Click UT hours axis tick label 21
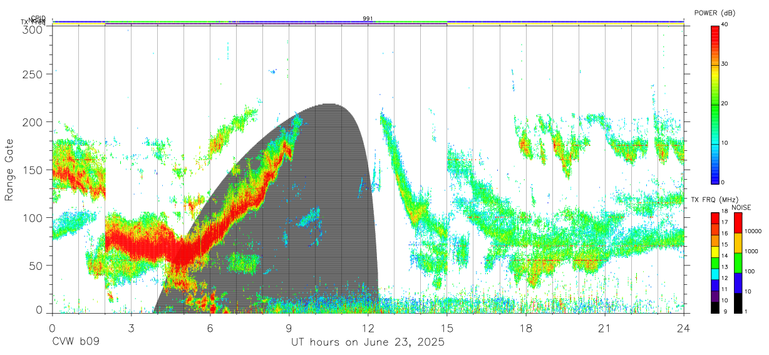This screenshot has width=769, height=355. [604, 327]
